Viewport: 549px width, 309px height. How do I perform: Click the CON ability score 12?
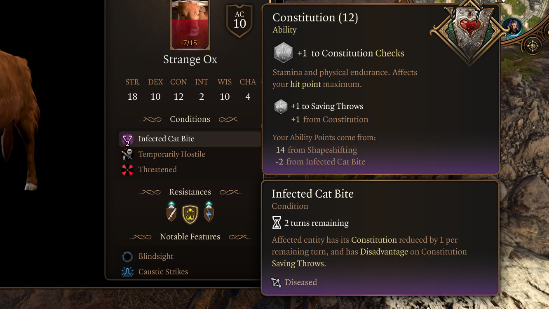178,97
